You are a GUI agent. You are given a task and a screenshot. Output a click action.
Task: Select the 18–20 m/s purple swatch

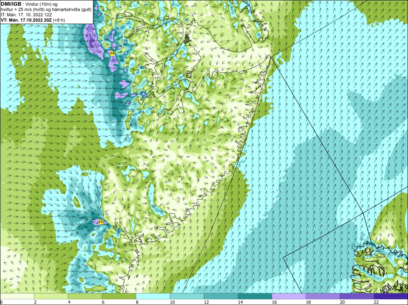click(x=323, y=296)
